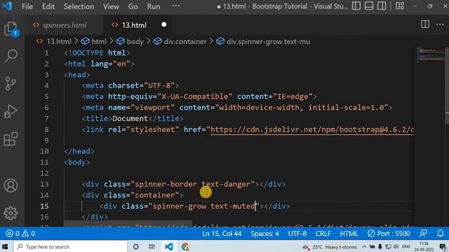The image size is (449, 252).
Task: Select encoding via UTF-8 status item
Action: click(x=297, y=233)
